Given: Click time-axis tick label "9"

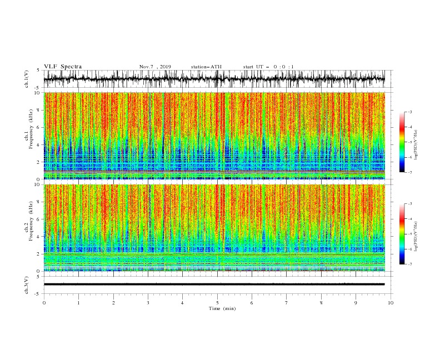Looking at the screenshot, I should pos(356,303).
